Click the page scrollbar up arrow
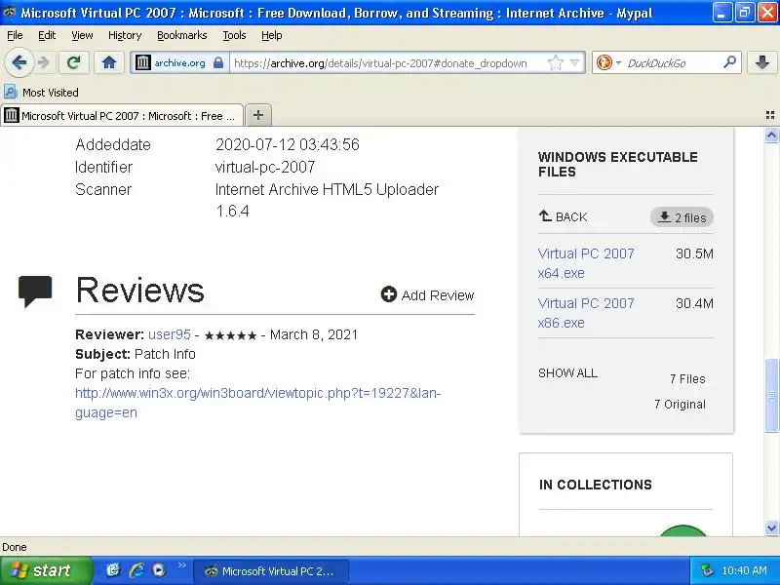 coord(771,135)
